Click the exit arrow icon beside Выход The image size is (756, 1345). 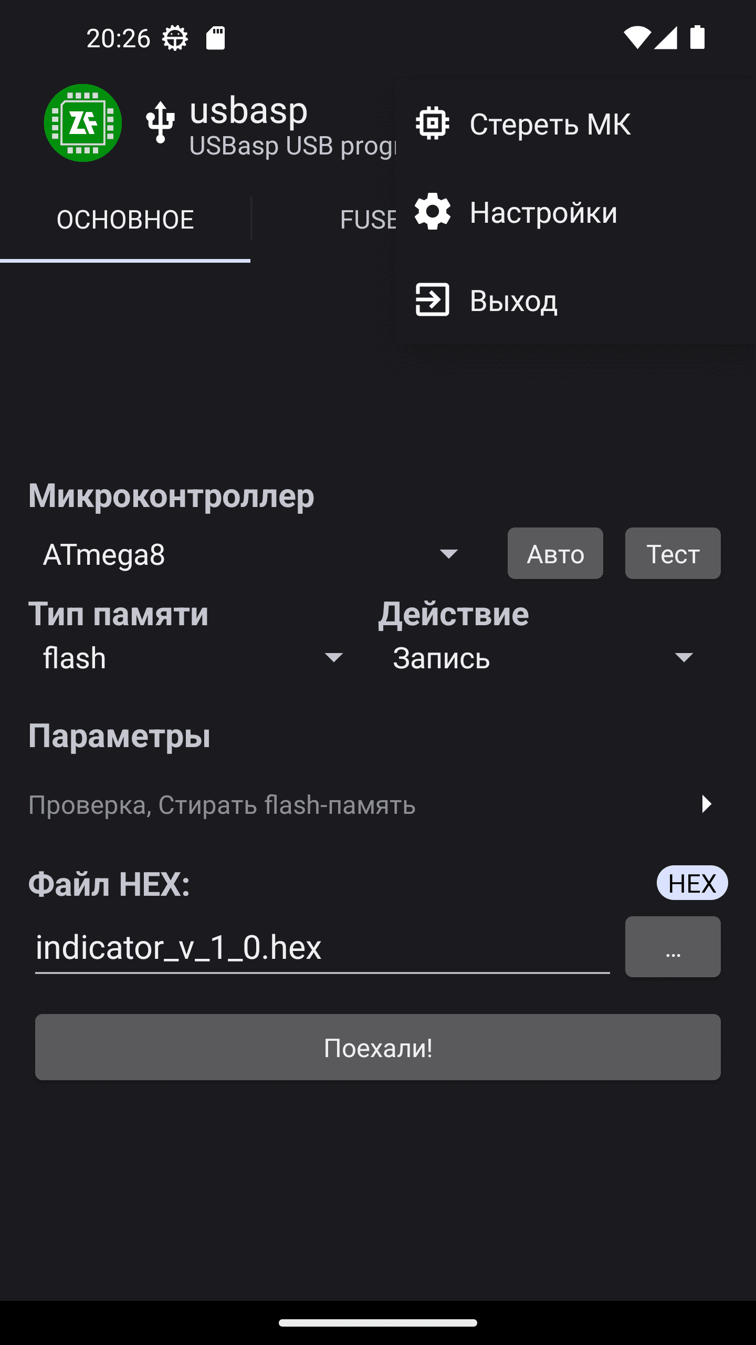tap(432, 300)
